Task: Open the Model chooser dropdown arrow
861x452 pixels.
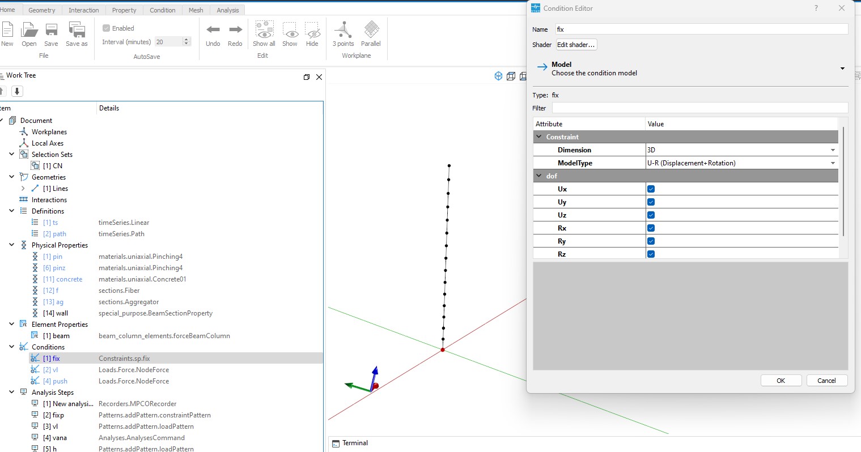Action: 842,69
